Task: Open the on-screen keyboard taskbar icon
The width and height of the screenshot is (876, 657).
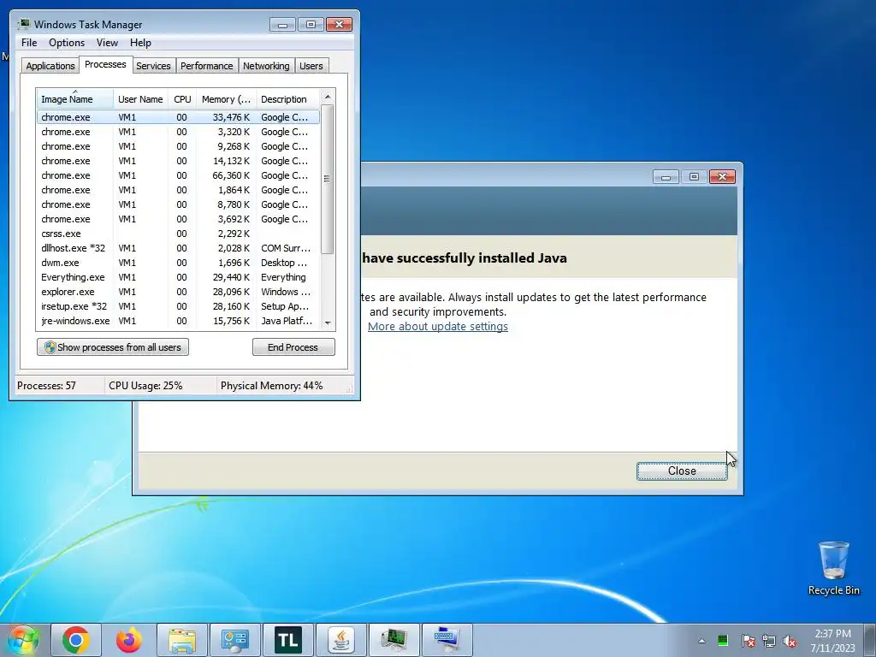Action: pyautogui.click(x=447, y=640)
